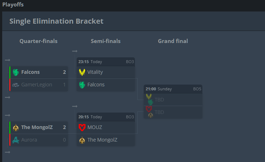
Task: Click The MongolZ logo in the quarter-finals
Action: tap(16, 128)
